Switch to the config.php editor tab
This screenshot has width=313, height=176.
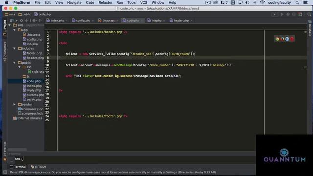click(x=83, y=21)
